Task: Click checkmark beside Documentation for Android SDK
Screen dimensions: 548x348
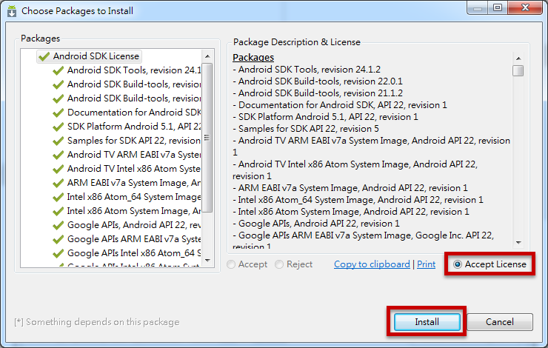Action: point(58,113)
